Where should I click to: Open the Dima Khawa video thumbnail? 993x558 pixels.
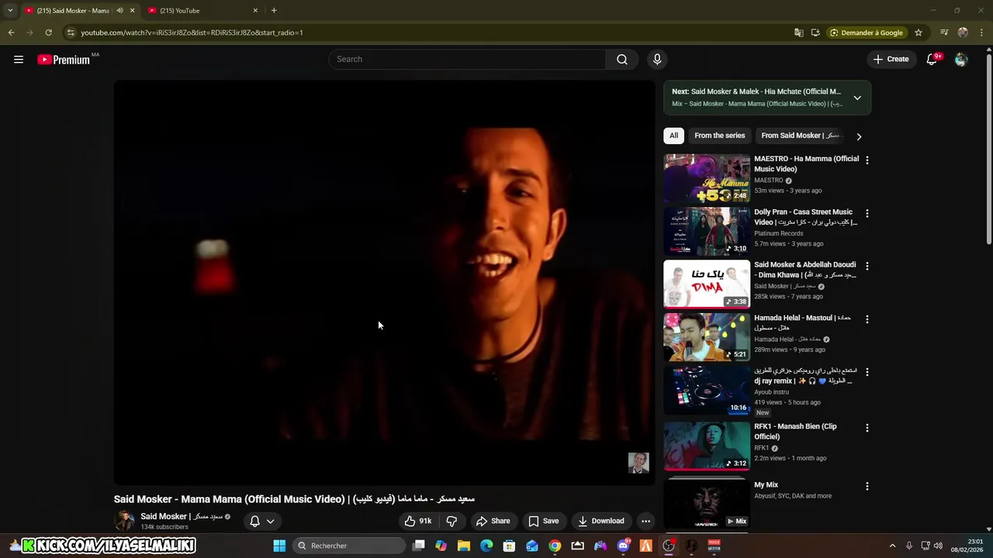pyautogui.click(x=707, y=284)
